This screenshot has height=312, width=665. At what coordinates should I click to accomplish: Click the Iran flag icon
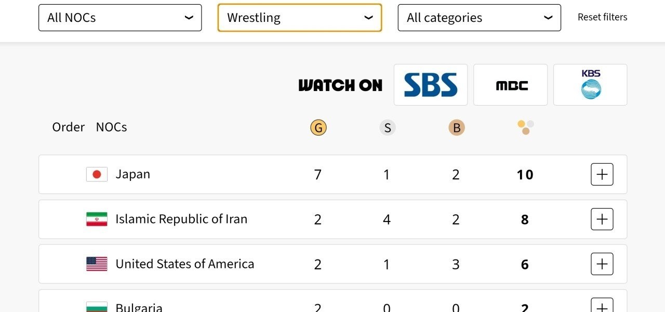[x=97, y=219]
